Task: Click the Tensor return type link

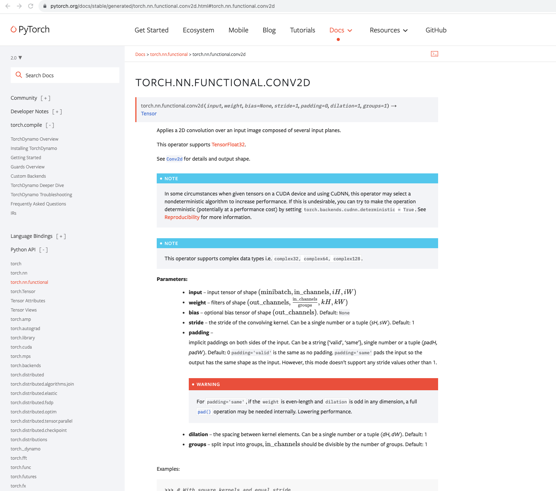Action: 149,114
